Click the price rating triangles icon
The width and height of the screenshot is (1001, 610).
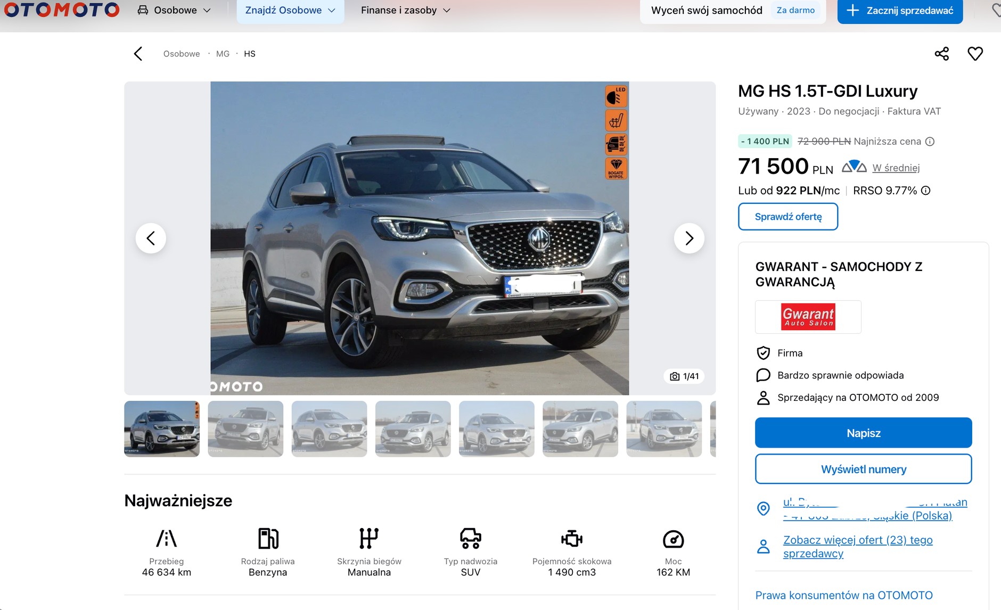tap(854, 167)
